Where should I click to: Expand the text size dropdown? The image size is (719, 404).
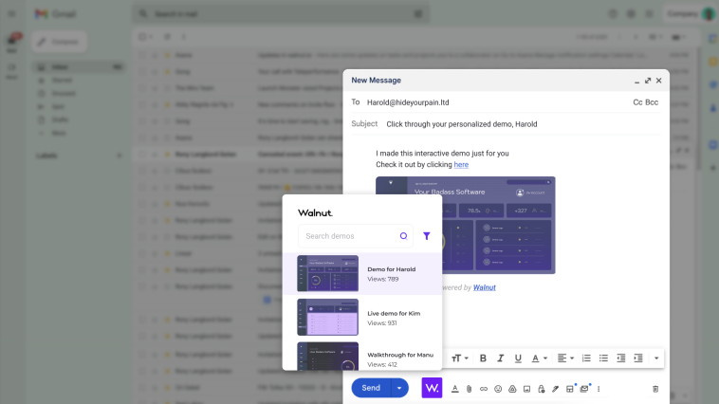tap(460, 358)
